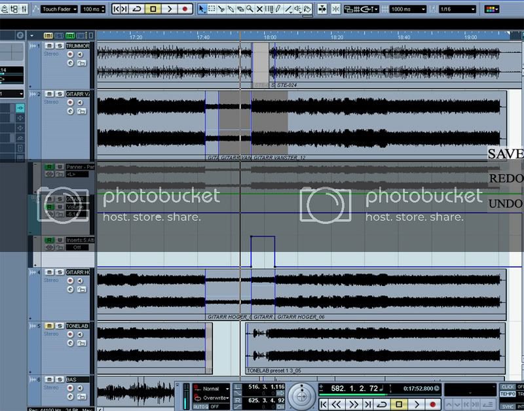Screen dimensions: 524x411
Task: Open the Overwrite cycle record mode dropdown
Action: pos(211,398)
